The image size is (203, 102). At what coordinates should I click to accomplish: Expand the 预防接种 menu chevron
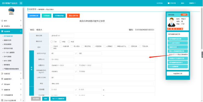coord(21,84)
